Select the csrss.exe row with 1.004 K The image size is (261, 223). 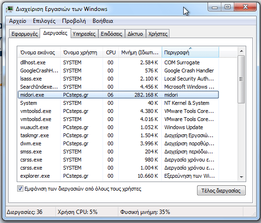[x=118, y=168]
